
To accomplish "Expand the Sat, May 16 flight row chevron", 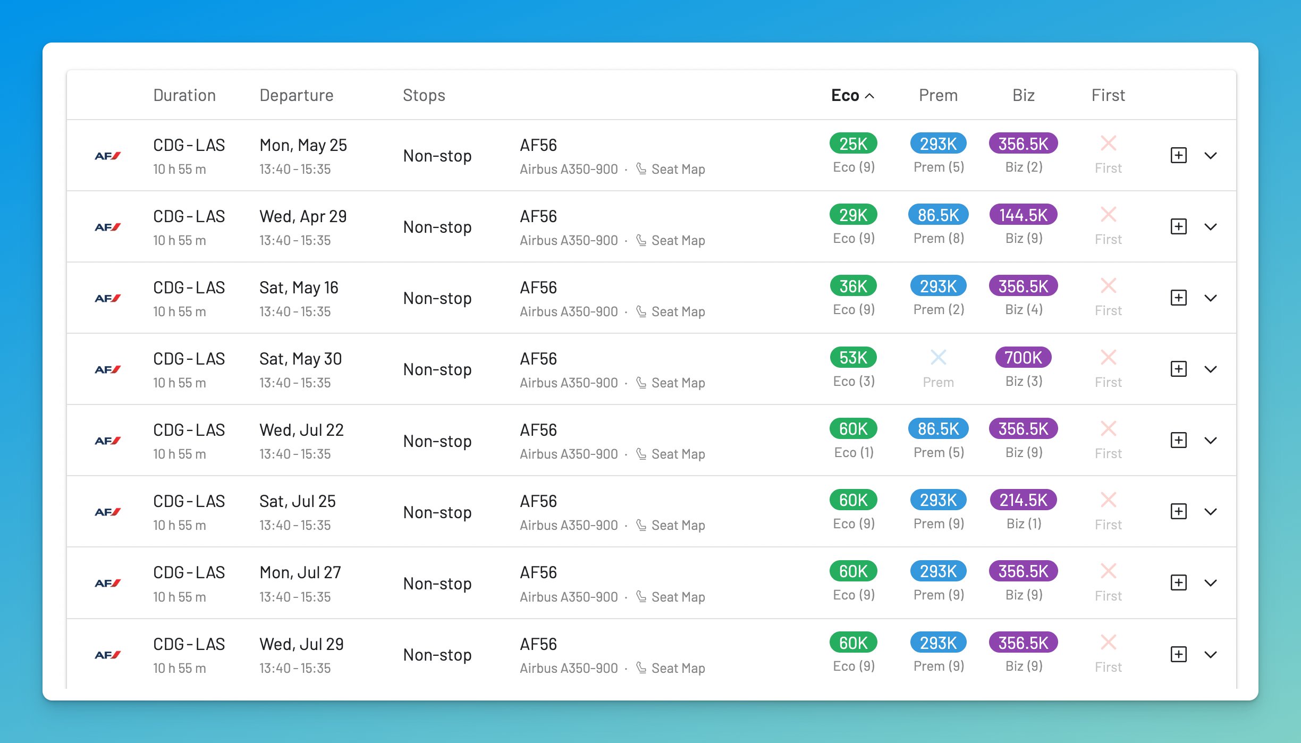I will [1211, 298].
